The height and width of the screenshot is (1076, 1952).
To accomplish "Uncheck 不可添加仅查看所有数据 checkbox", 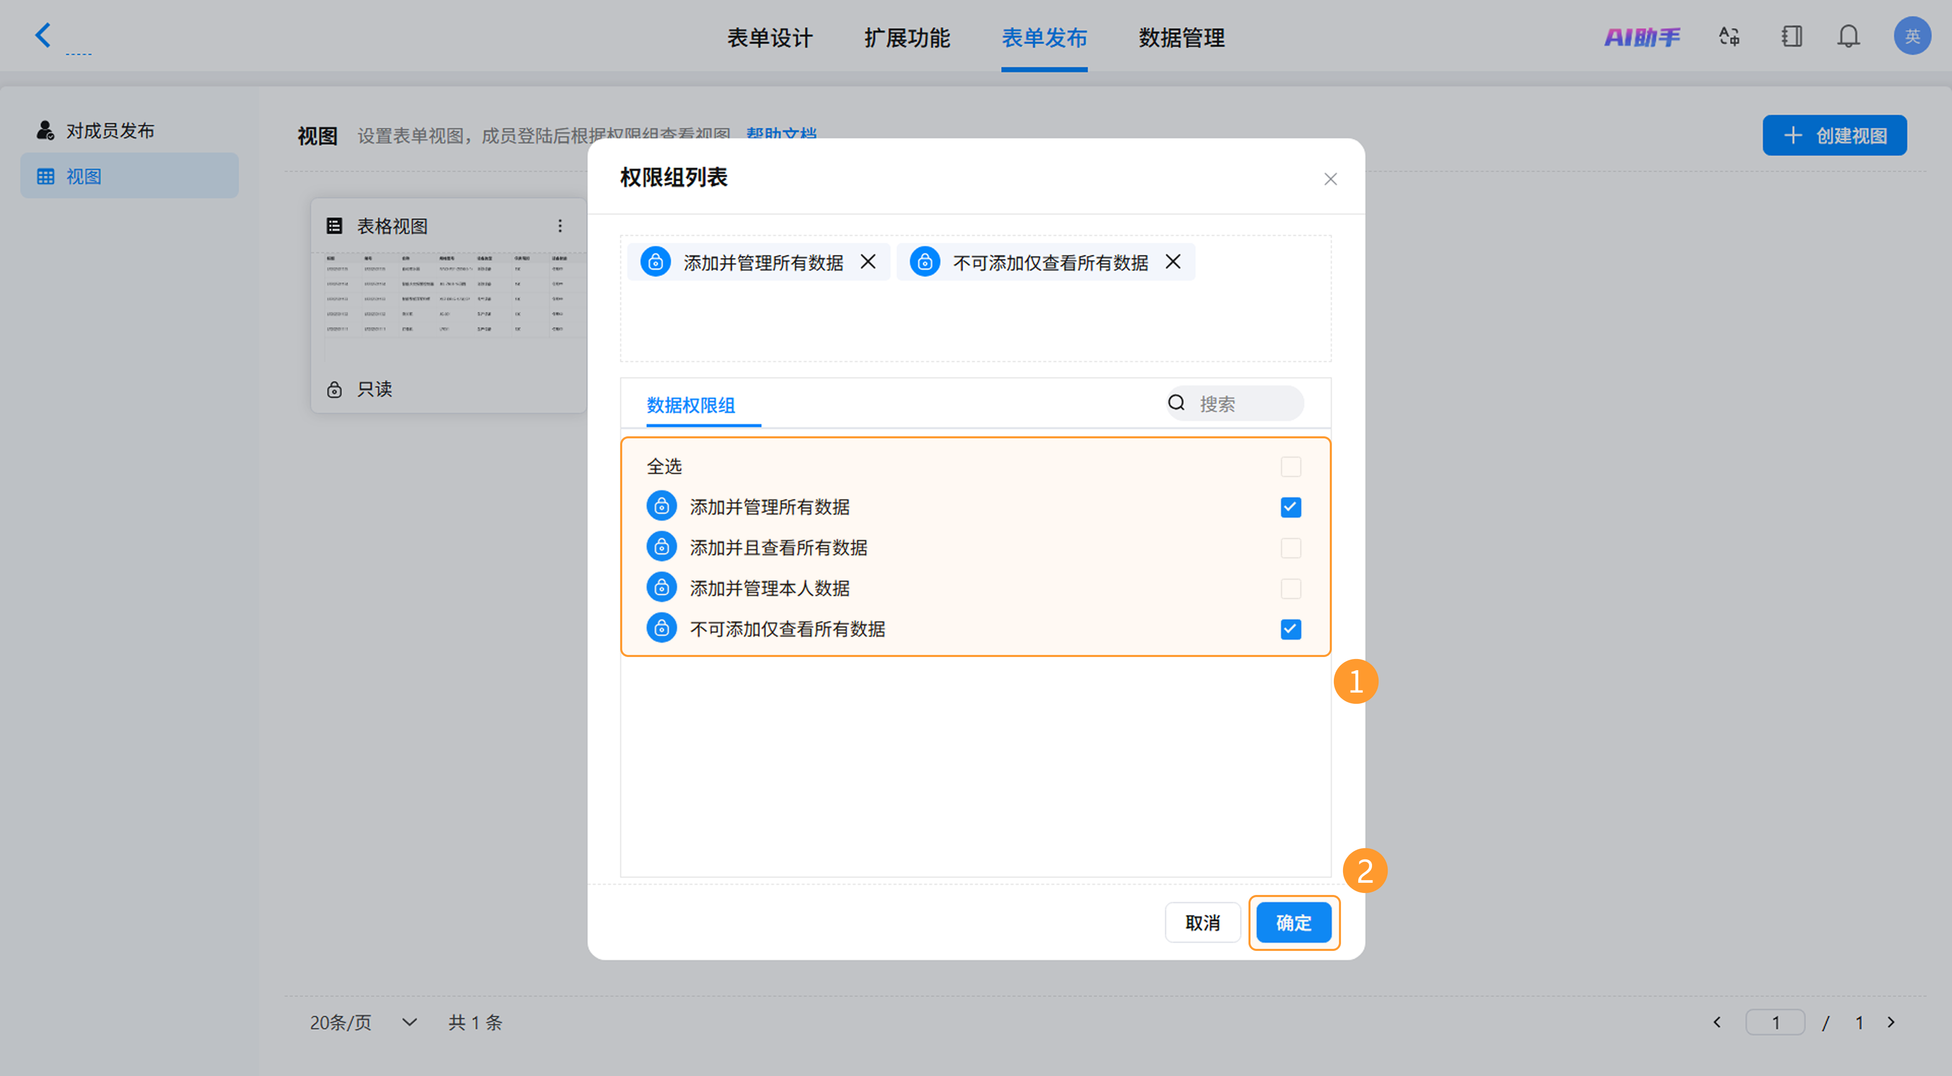I will point(1291,630).
